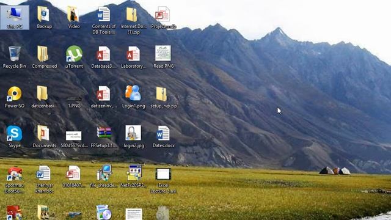Select the 580d5679cd image file
Image resolution: width=391 pixels, height=220 pixels.
(74, 139)
